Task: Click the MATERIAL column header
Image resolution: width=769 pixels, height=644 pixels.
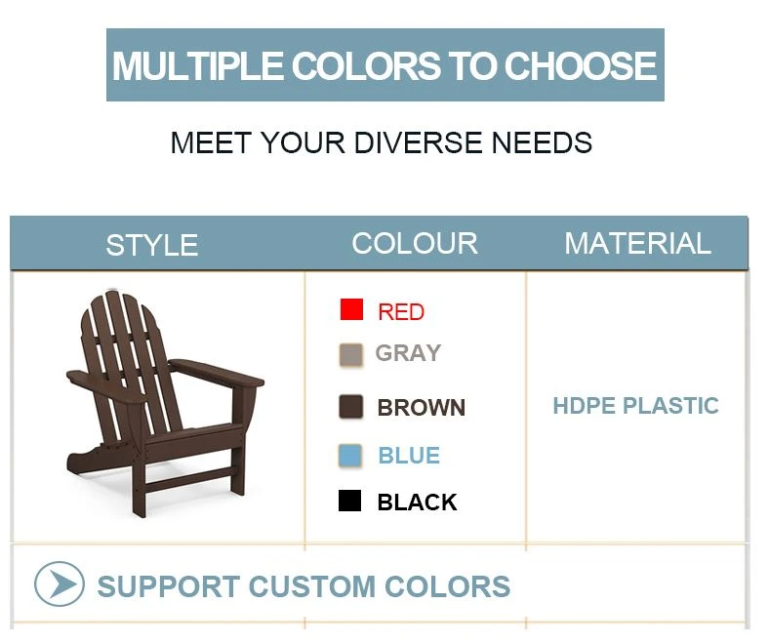Action: tap(637, 243)
